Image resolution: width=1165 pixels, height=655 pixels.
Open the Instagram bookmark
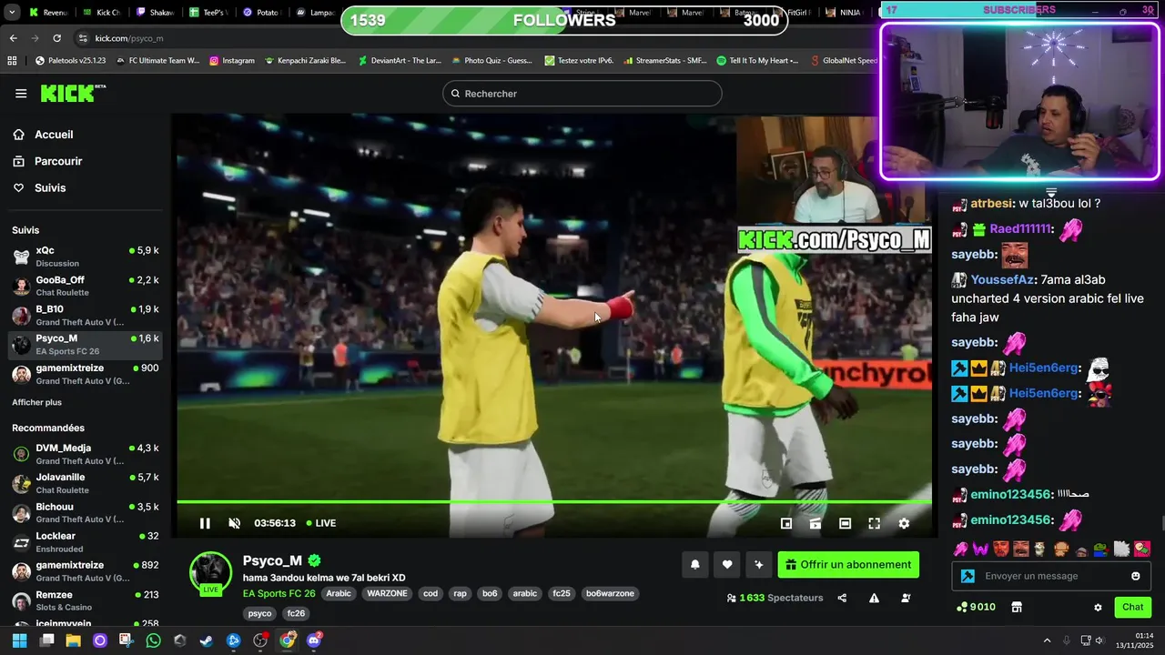point(232,61)
